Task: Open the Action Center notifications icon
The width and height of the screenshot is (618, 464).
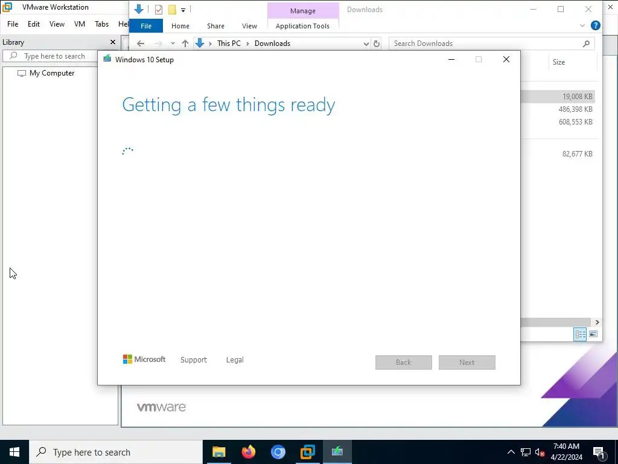Action: point(599,452)
